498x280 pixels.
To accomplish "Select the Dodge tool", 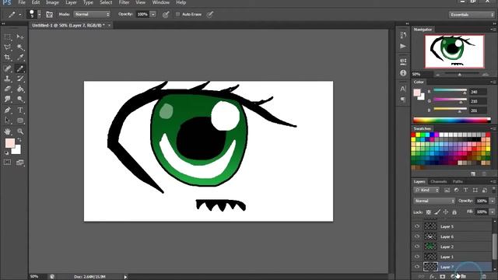I will (x=20, y=99).
